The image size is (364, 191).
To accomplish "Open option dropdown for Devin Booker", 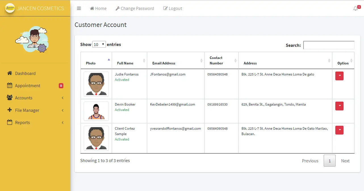I will coord(339,106).
